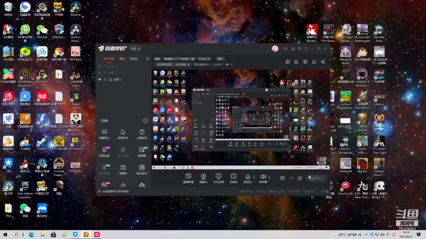Open the Epic Games Launcher shortcut
This screenshot has width=426, height=239.
[25, 190]
